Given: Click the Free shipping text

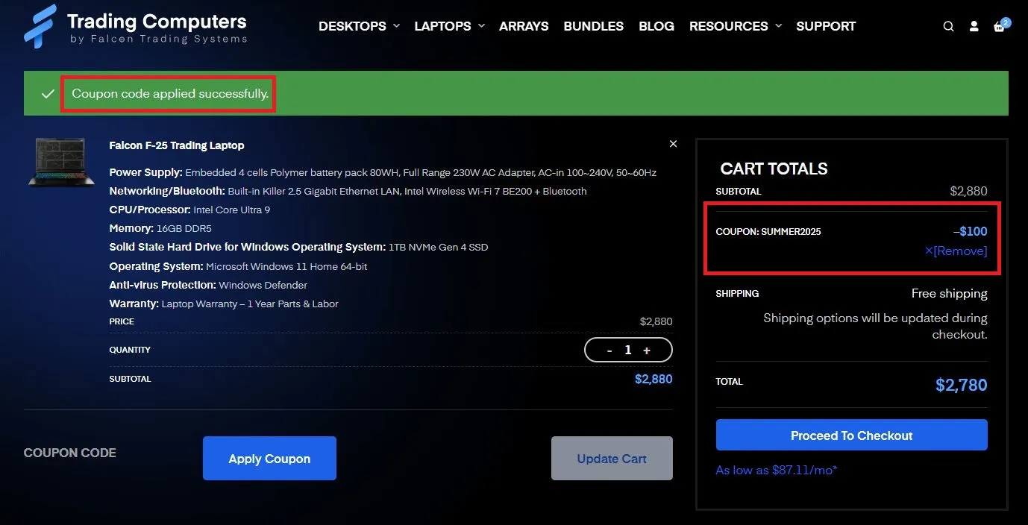Looking at the screenshot, I should (x=949, y=294).
